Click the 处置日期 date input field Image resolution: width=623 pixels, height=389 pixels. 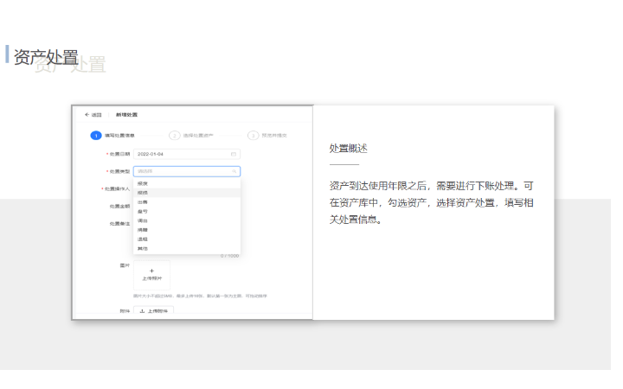click(182, 154)
